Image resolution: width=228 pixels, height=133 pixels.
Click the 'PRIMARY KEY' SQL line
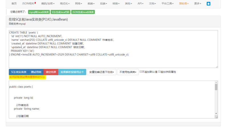pos(23,51)
